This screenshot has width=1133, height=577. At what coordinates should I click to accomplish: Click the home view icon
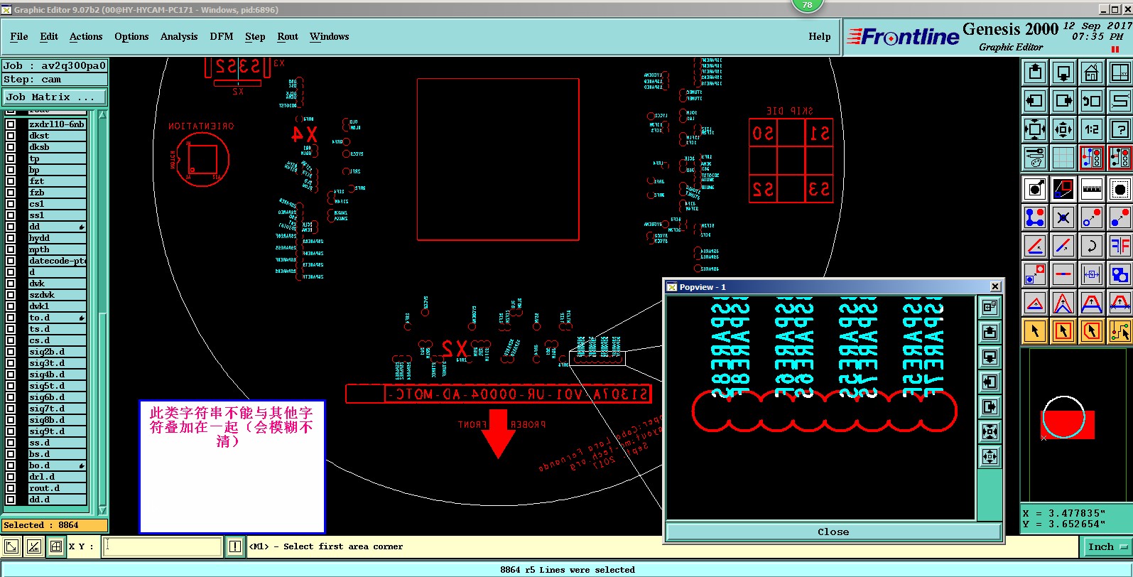[1092, 72]
